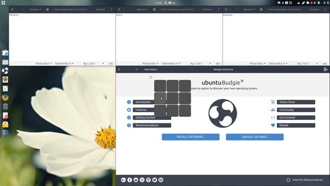Click the heart icon beside Donate

coord(273,125)
